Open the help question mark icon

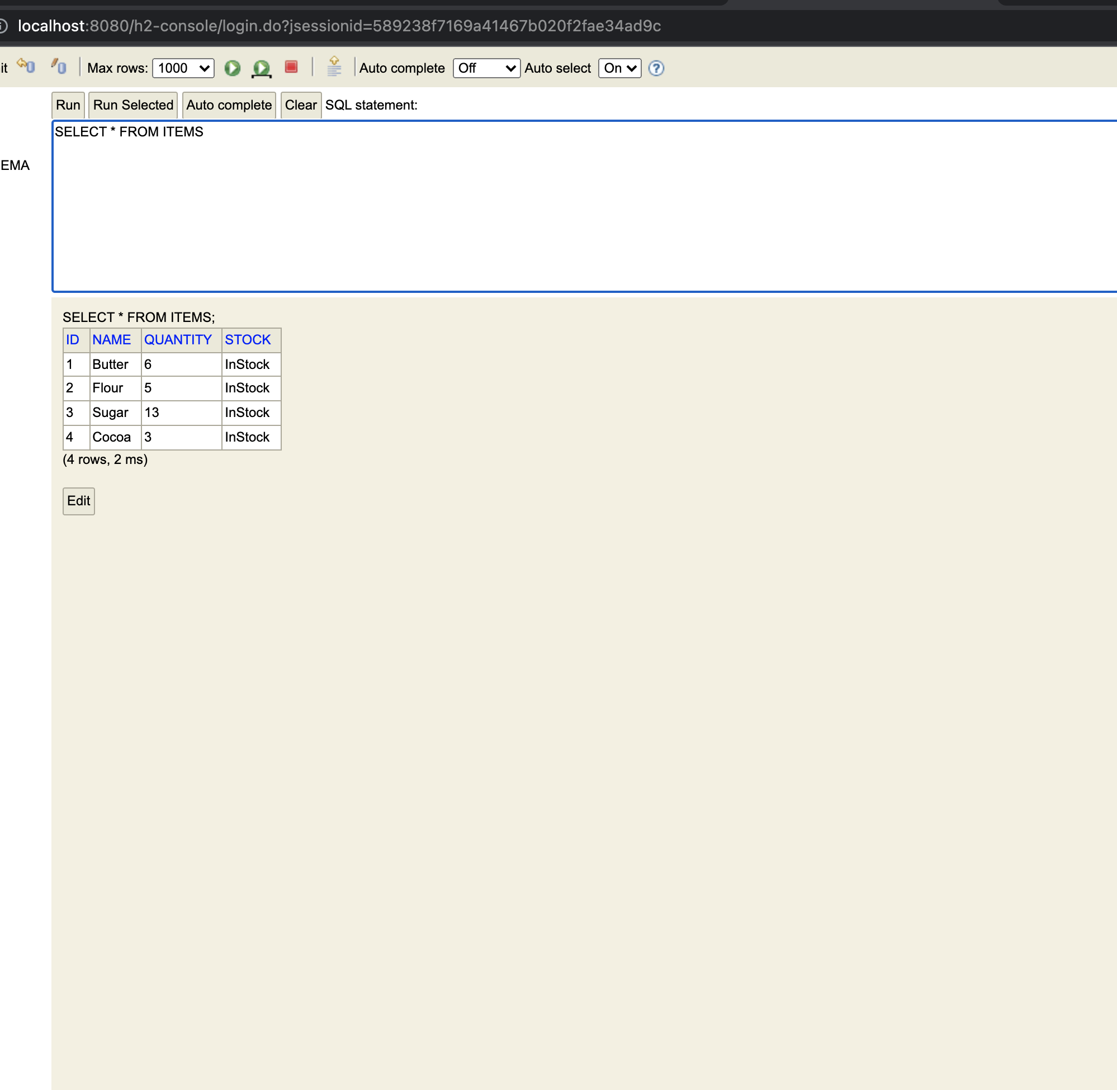coord(656,68)
